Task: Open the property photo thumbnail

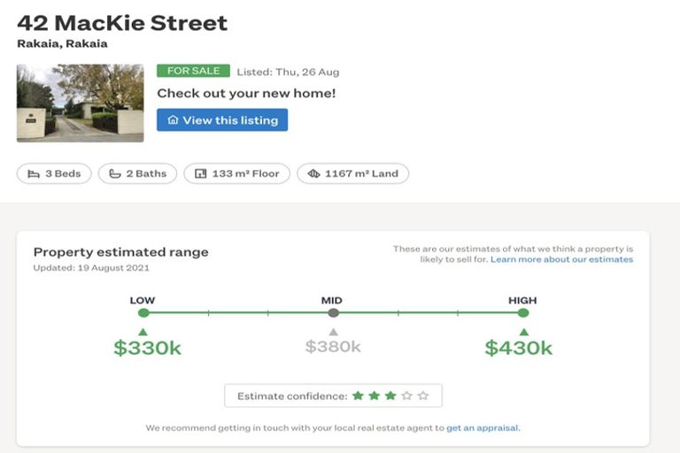Action: pyautogui.click(x=80, y=103)
